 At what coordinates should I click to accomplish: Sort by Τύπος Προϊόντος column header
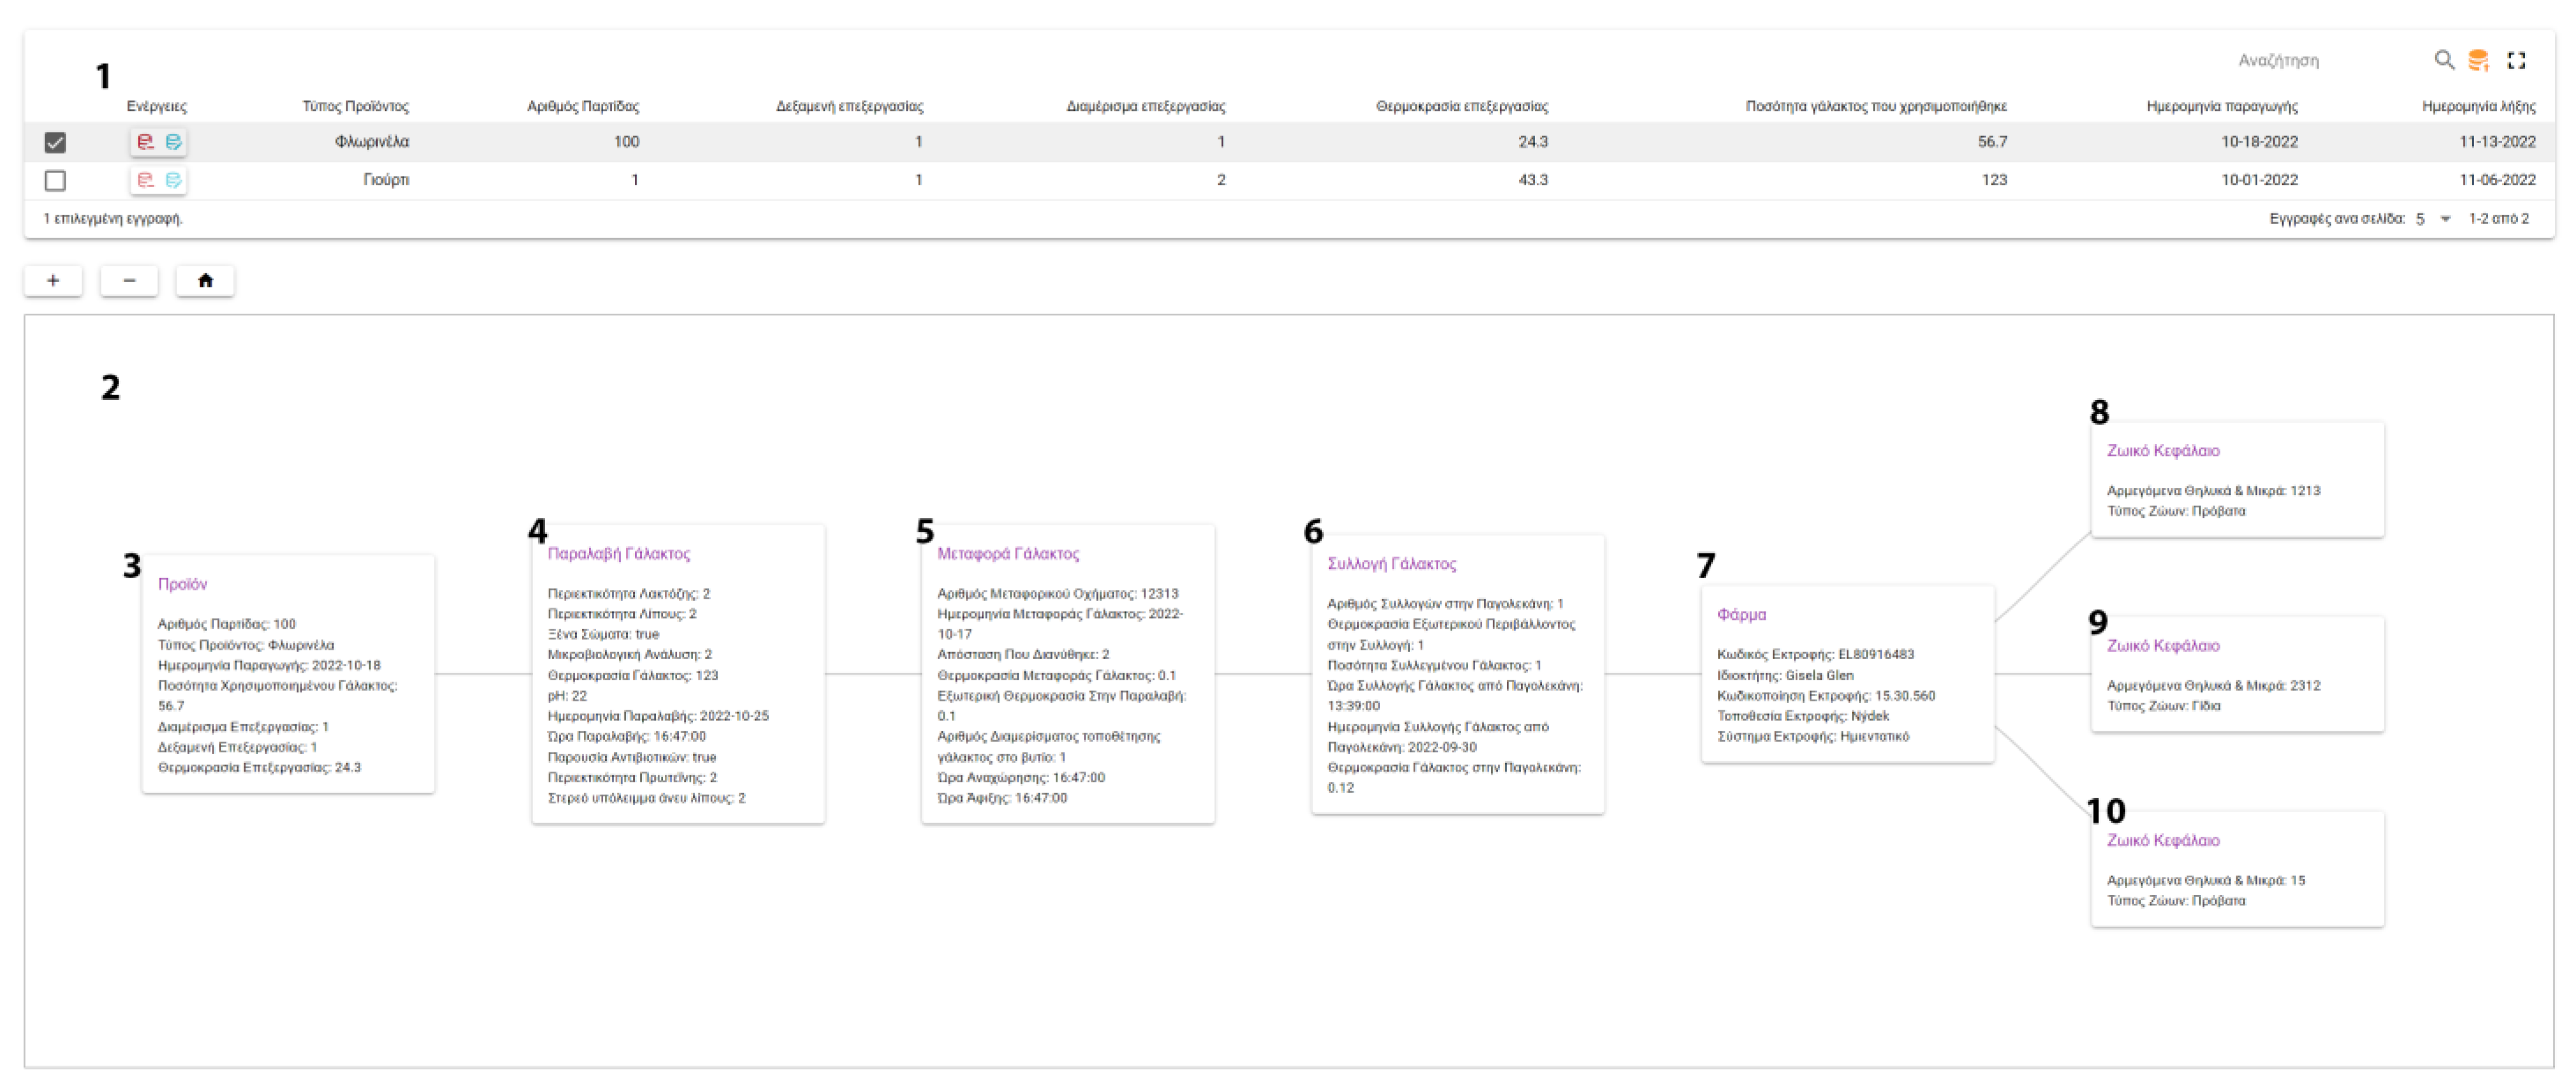click(355, 106)
